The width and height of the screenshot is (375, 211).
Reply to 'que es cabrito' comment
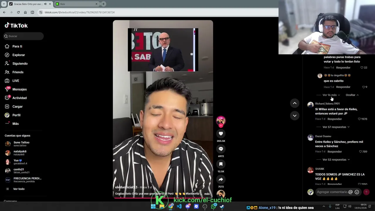point(343,87)
